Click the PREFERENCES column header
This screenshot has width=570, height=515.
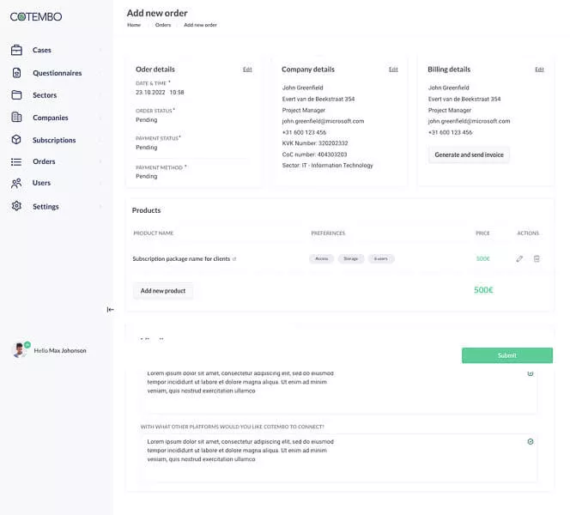[x=328, y=233]
